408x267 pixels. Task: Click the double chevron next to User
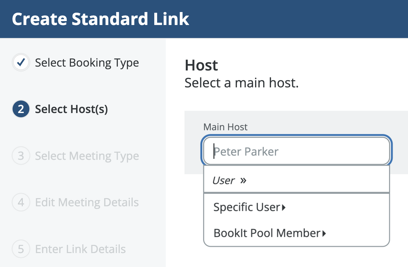click(x=243, y=181)
